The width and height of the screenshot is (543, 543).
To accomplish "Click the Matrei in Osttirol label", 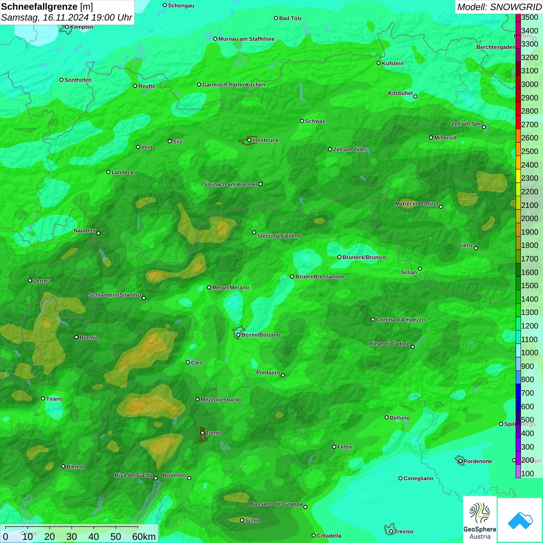I will point(417,204).
